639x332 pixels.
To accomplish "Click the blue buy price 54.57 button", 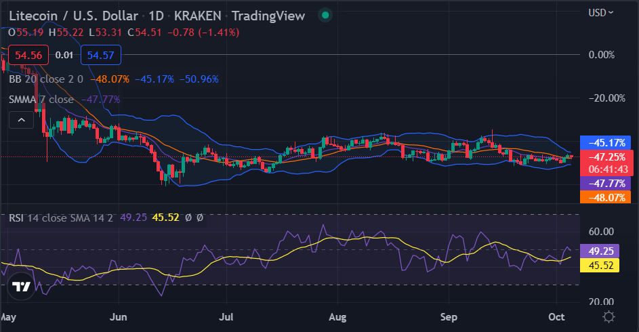I will (101, 55).
